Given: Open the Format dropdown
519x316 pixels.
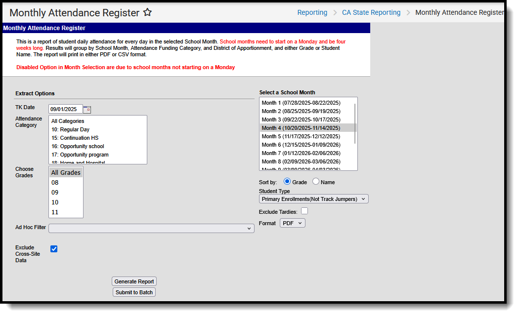Looking at the screenshot, I should pyautogui.click(x=292, y=223).
